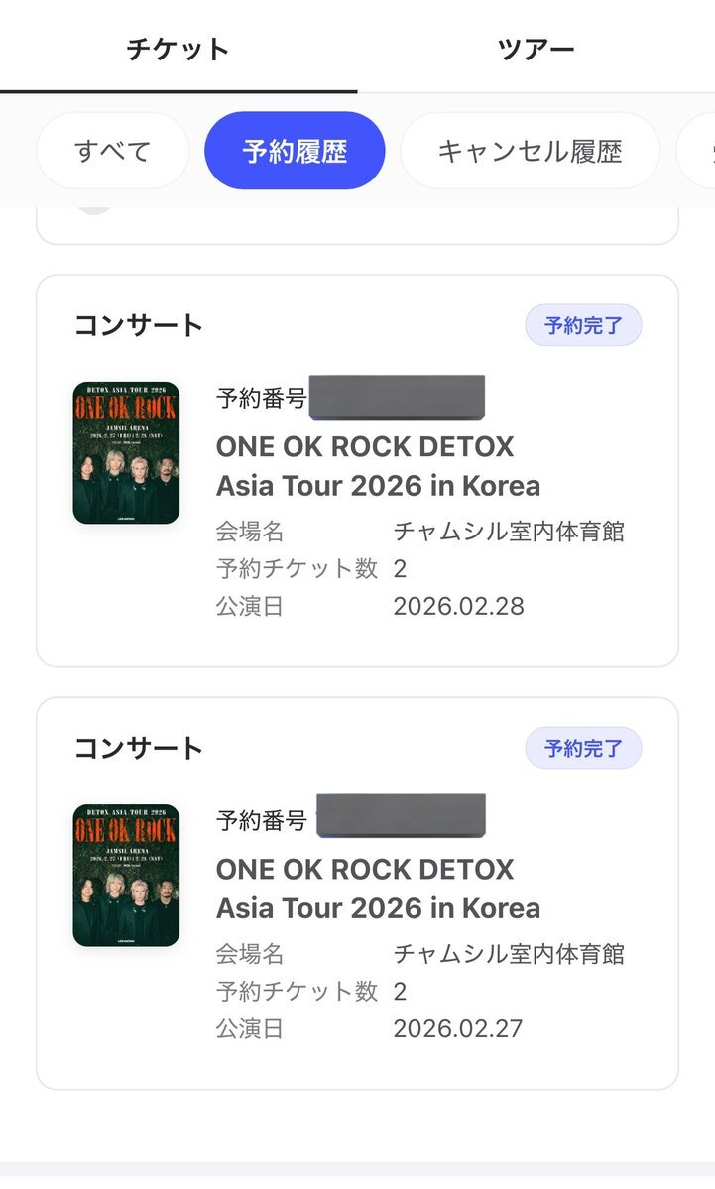Viewport: 715px width, 1189px height.
Task: Tap the 公演日 value 2026.02.27
Action: coord(458,1028)
